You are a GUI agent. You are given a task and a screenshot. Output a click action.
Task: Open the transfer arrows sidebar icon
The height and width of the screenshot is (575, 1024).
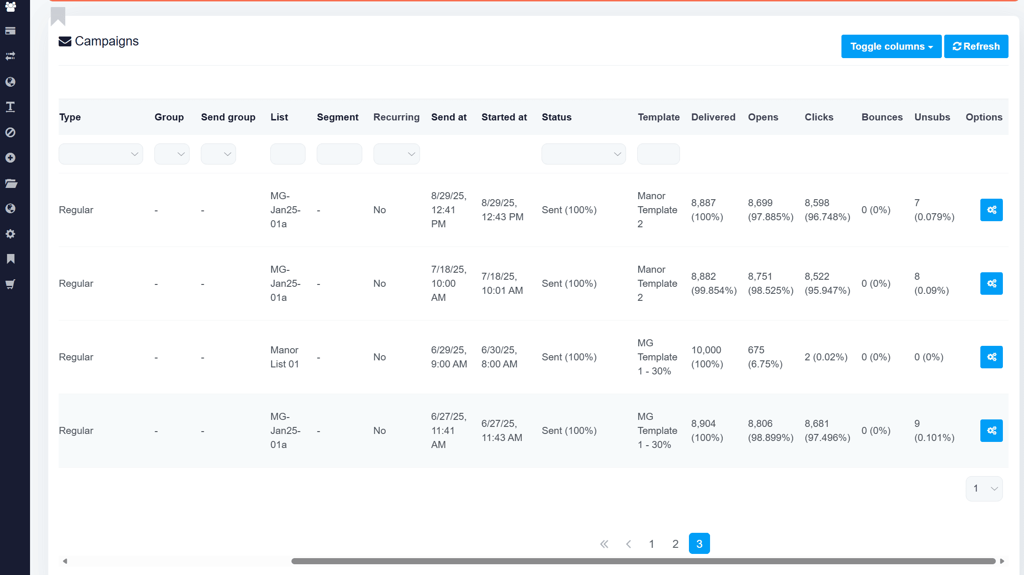10,56
